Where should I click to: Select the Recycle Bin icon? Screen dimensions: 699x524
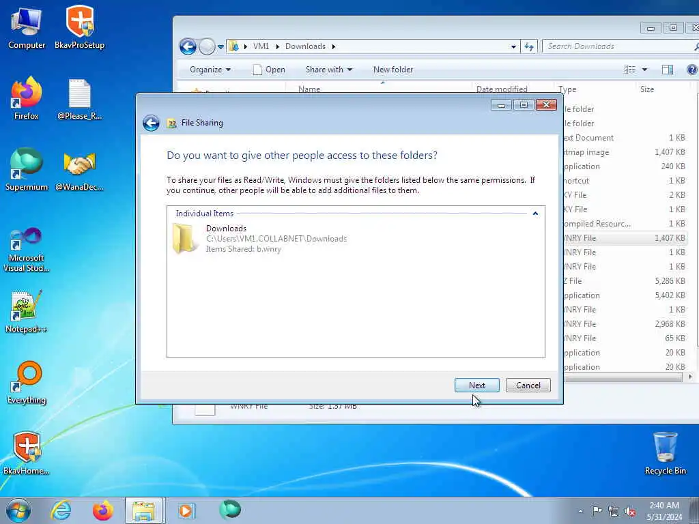665,454
